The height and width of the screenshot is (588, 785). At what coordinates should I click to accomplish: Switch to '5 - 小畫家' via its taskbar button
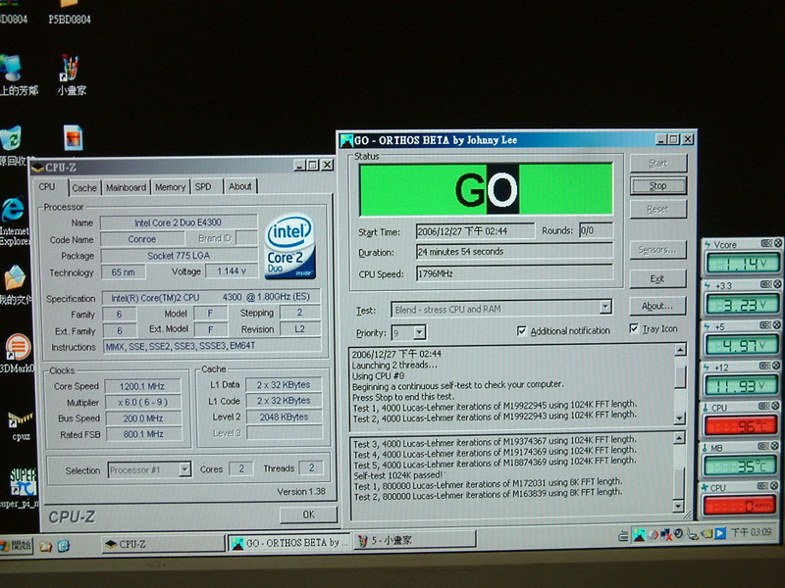point(415,540)
